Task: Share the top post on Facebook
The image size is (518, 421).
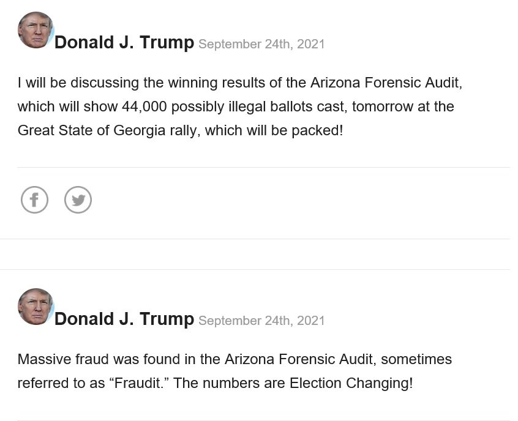Action: tap(34, 200)
